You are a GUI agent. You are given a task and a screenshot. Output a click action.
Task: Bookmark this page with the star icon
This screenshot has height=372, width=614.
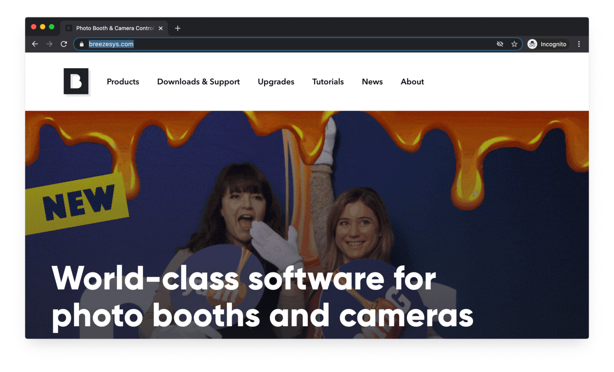(514, 44)
